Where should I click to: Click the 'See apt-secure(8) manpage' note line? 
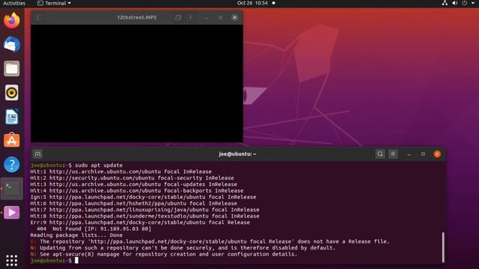164,254
